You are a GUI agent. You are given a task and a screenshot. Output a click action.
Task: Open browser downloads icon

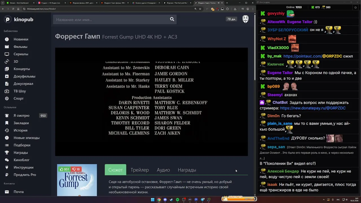(235, 9)
